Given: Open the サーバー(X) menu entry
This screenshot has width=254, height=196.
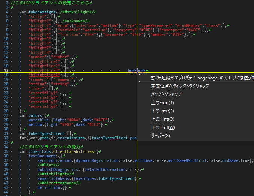Looking at the screenshot, I should point(160,136).
